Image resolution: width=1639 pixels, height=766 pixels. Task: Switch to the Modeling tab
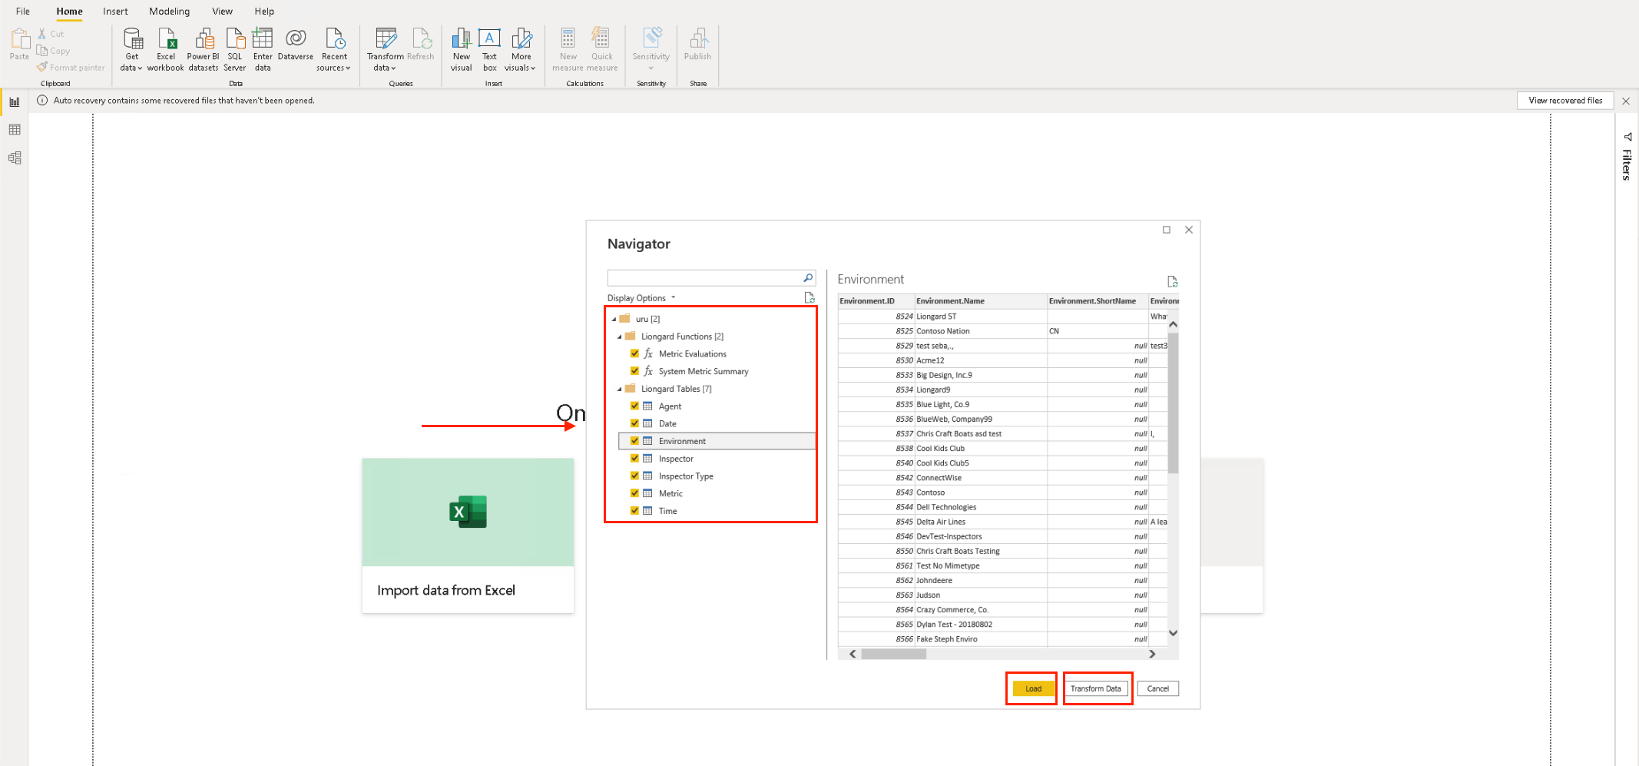(x=169, y=12)
